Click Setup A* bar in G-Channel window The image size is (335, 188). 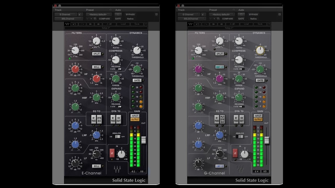click(229, 28)
